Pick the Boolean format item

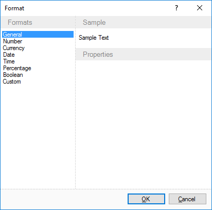point(38,75)
